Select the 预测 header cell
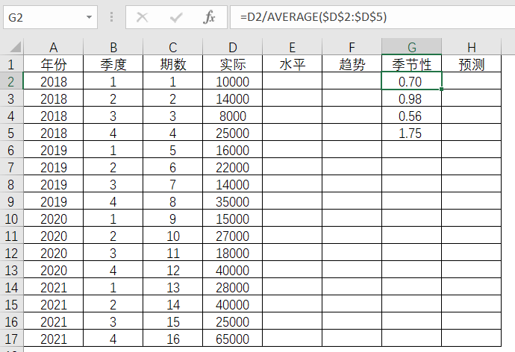 click(471, 64)
